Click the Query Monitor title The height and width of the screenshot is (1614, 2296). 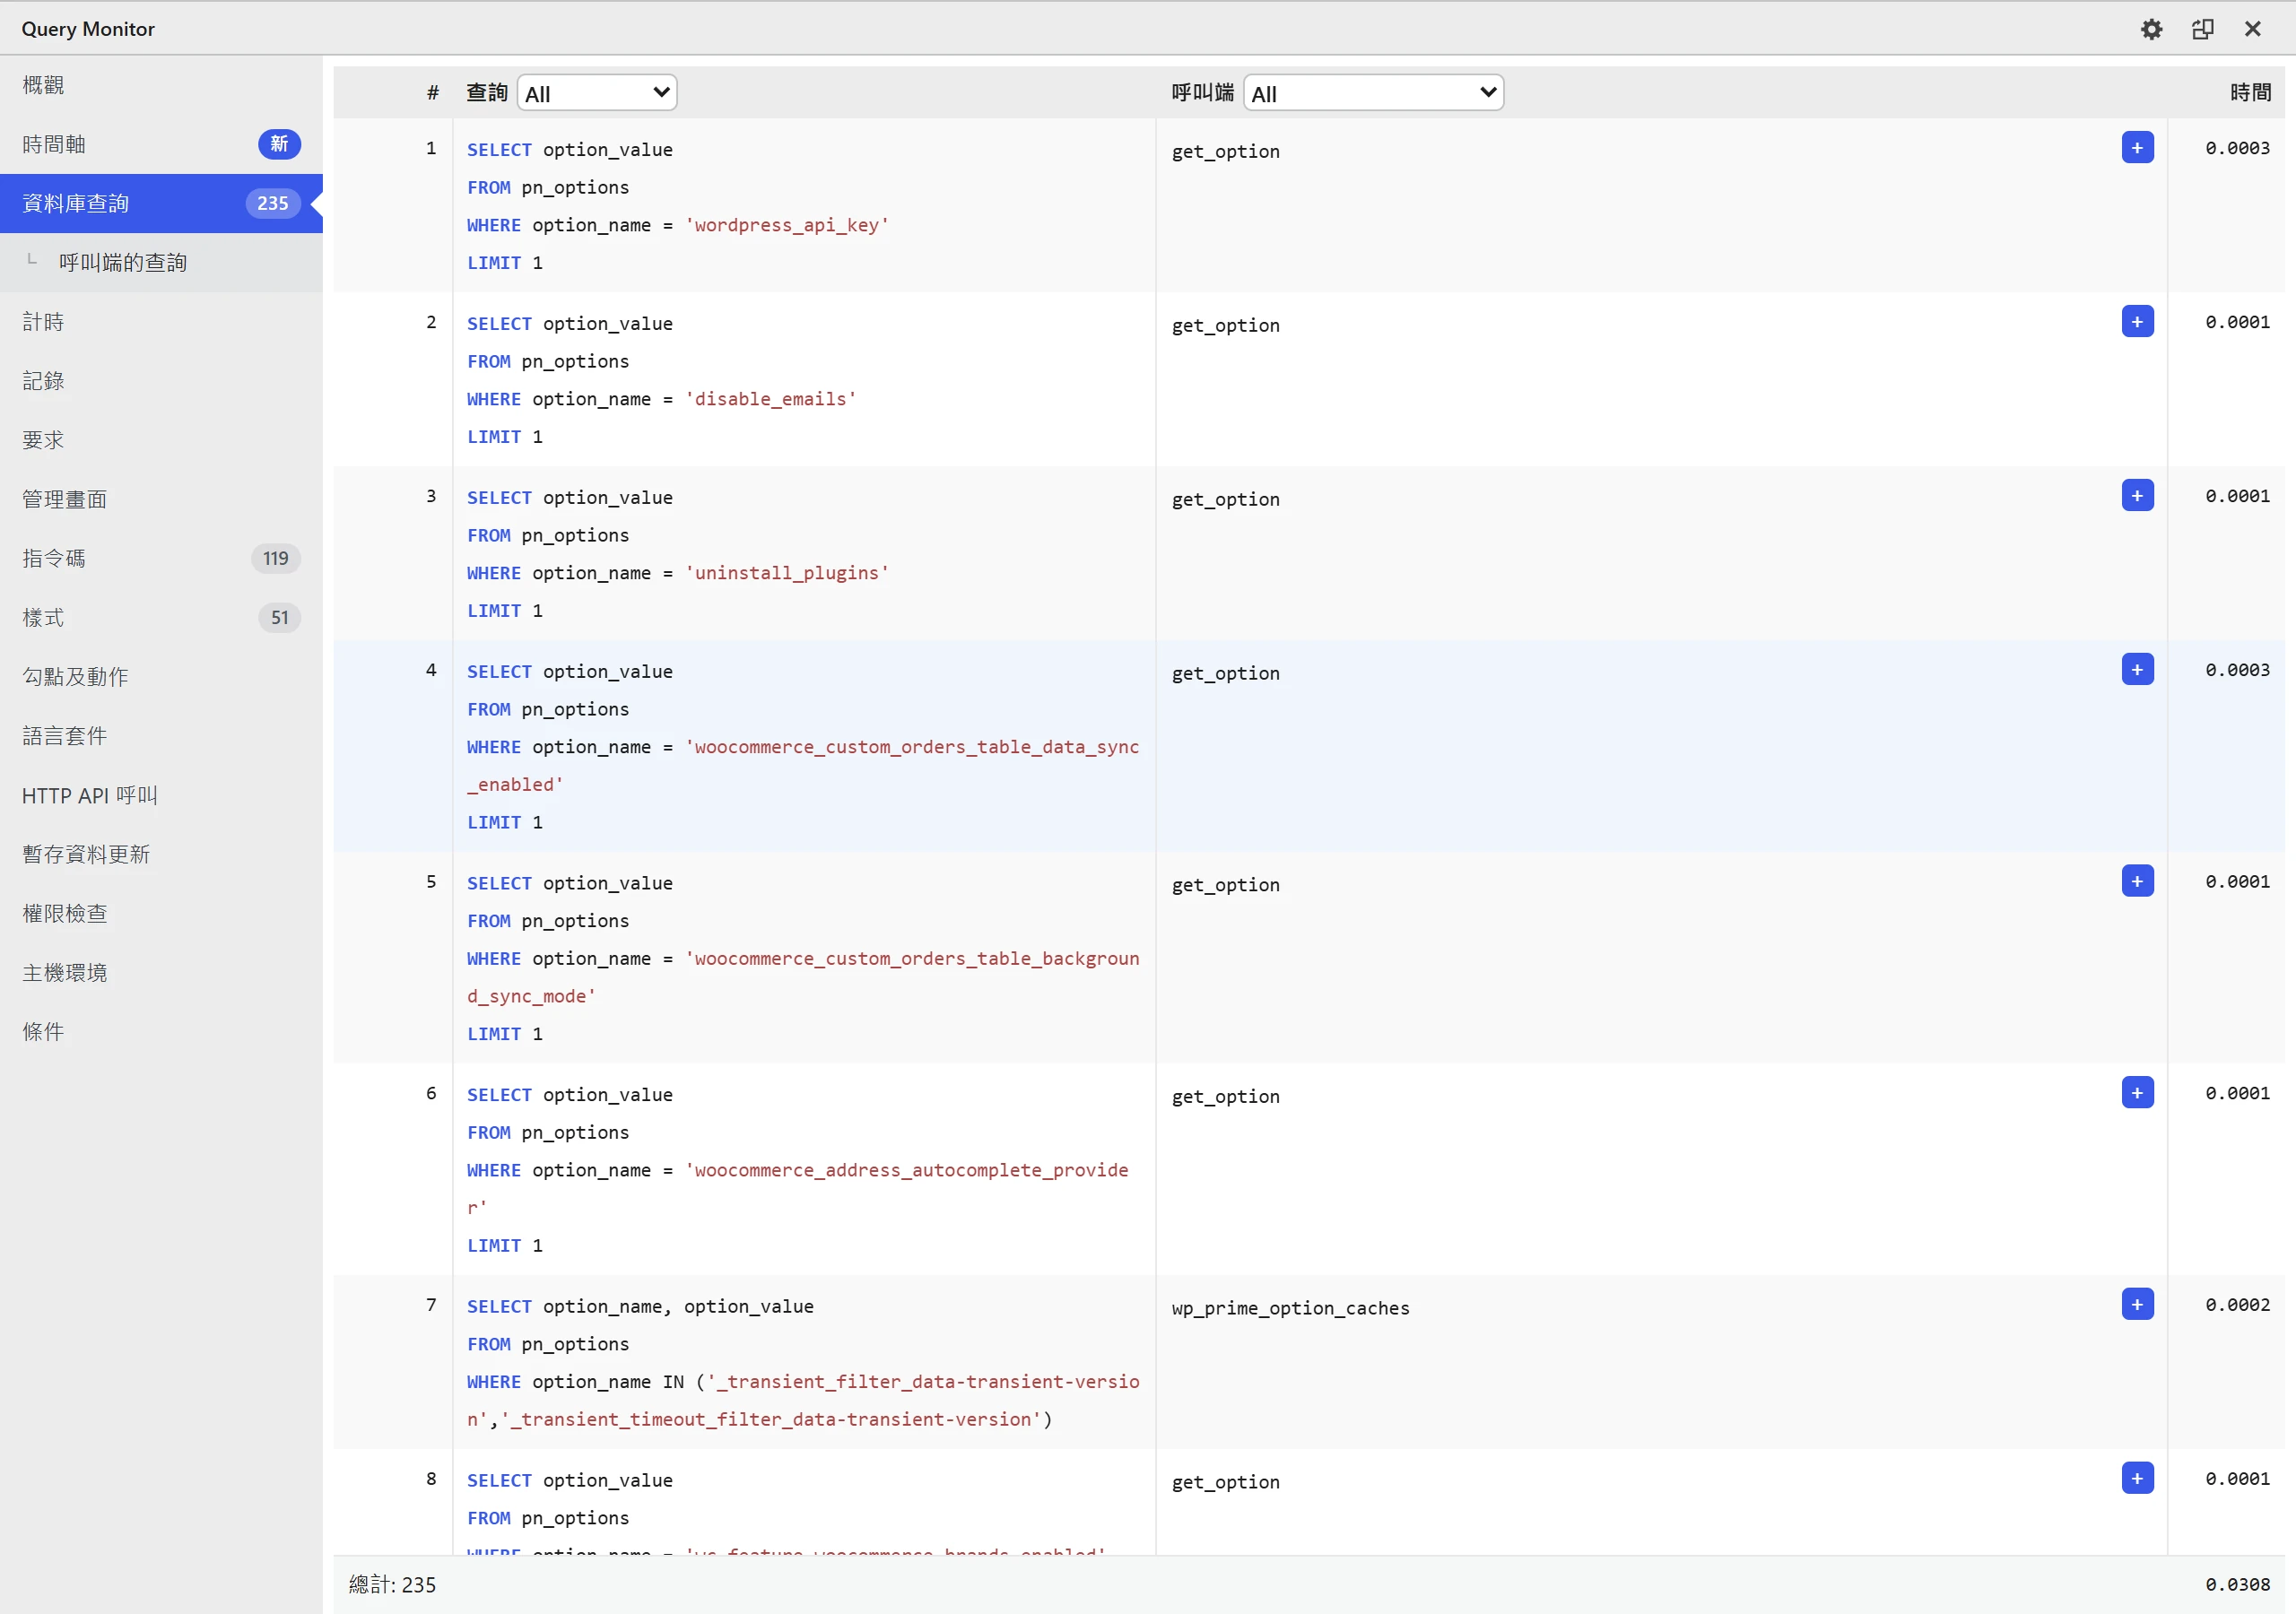tap(88, 29)
